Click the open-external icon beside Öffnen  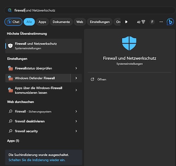pos(93,80)
